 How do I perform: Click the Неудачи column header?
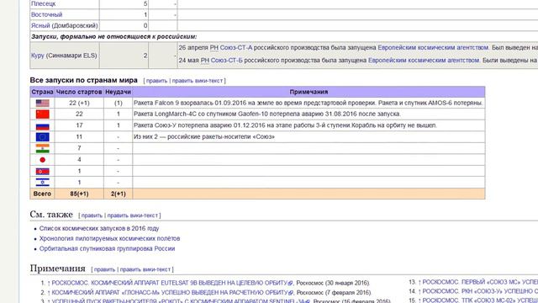(x=118, y=92)
